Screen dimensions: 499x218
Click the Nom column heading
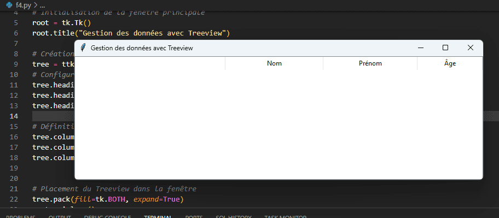[274, 63]
